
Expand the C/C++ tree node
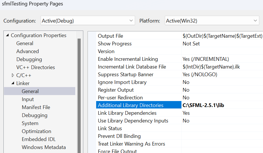13,75
